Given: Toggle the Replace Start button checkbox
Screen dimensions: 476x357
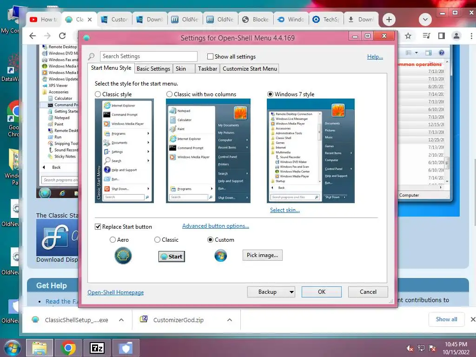Looking at the screenshot, I should click(x=98, y=227).
